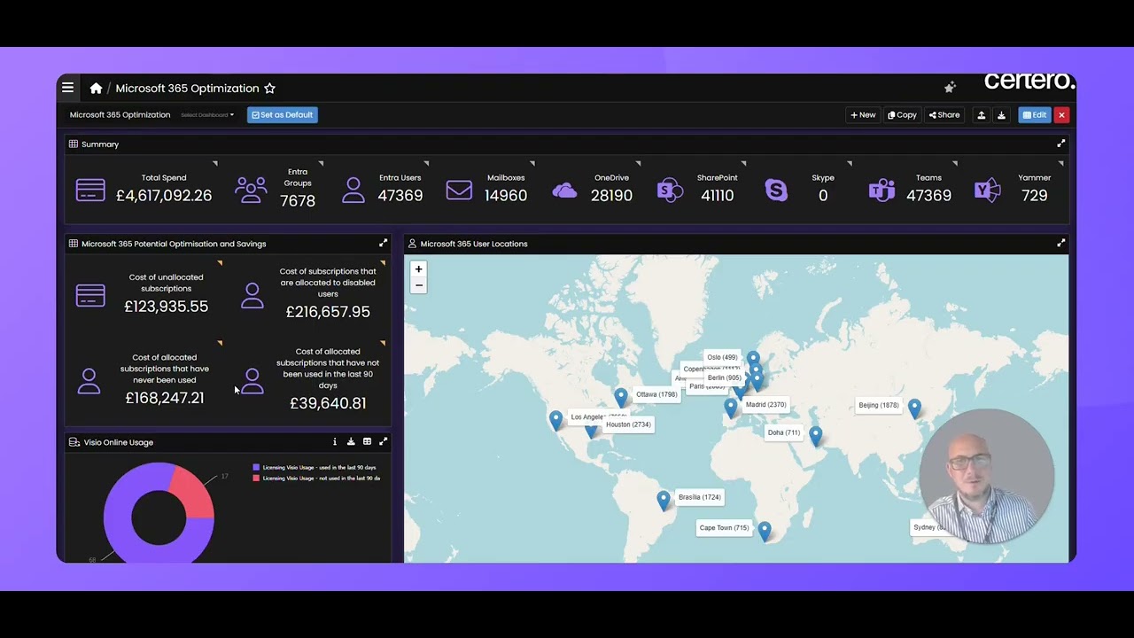Click the Ottawa map pin

tap(621, 397)
